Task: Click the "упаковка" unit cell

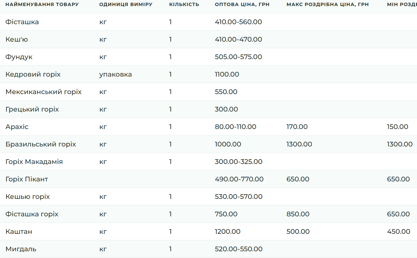Action: click(x=115, y=74)
